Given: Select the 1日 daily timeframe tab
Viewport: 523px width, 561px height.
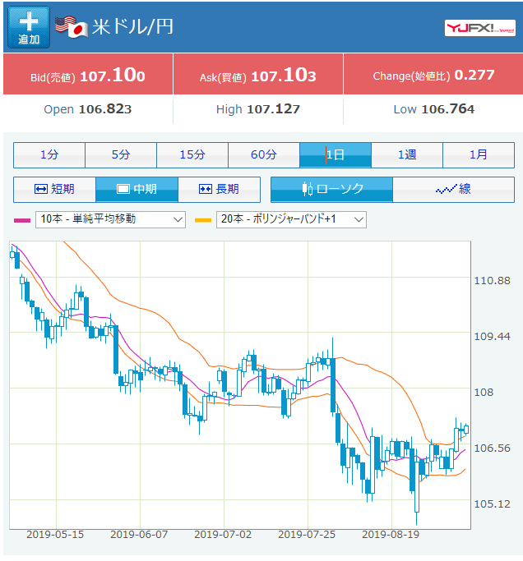Looking at the screenshot, I should [336, 154].
